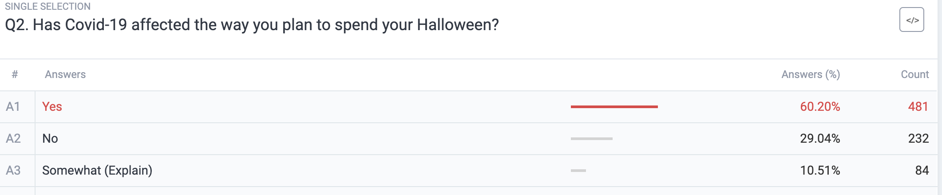Click the Q2 Halloween question title
This screenshot has height=195, width=942.
coord(252,25)
